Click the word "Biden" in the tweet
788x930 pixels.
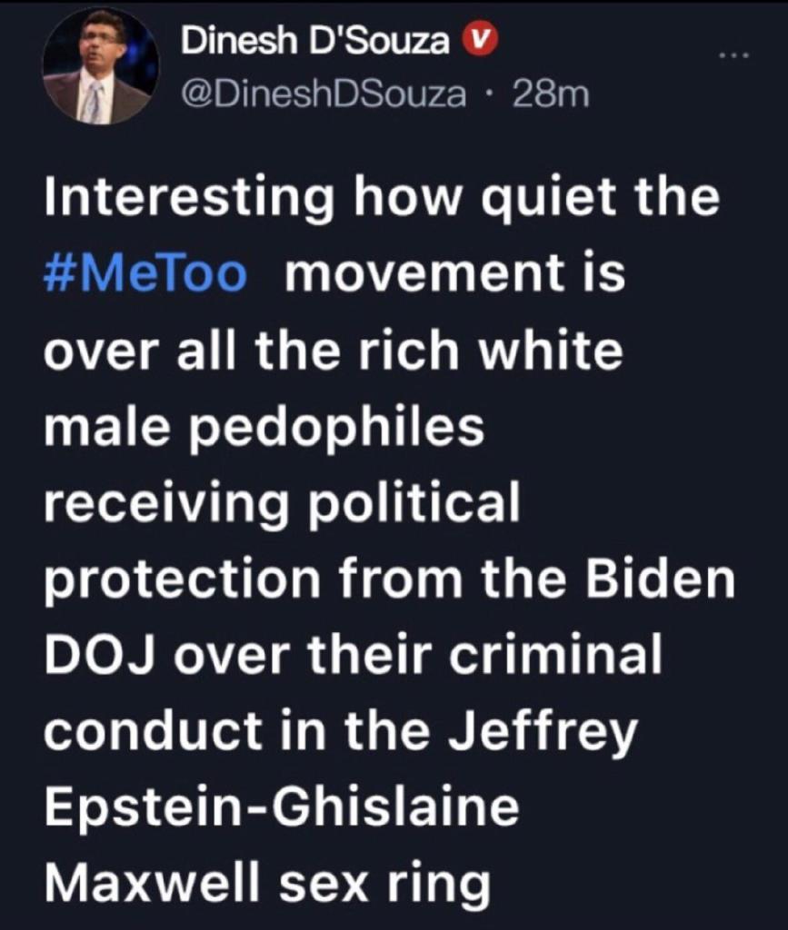tap(665, 579)
